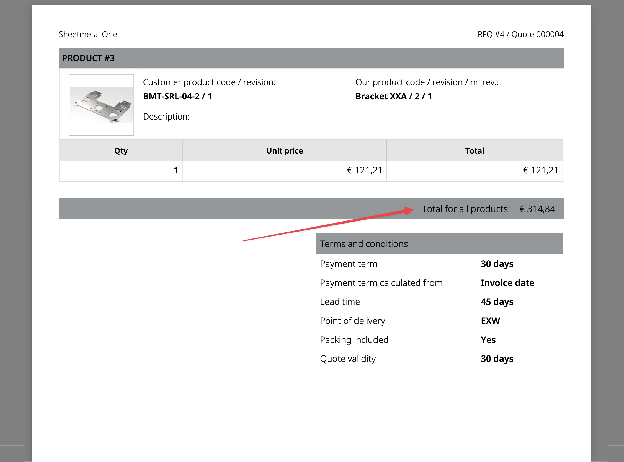Select customer code BMT-SRL-04-2 / 1

click(x=177, y=96)
